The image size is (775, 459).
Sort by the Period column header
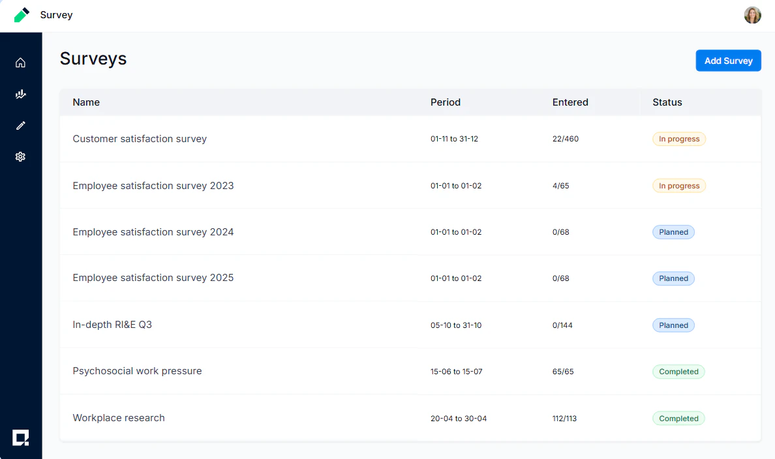(x=445, y=102)
